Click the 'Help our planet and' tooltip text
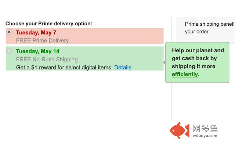 (198, 50)
